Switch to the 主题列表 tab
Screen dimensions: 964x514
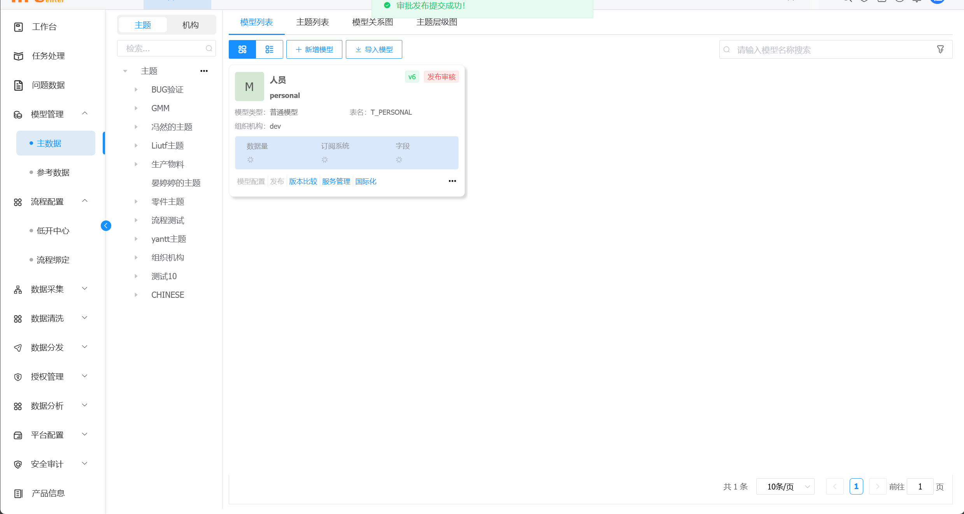click(x=312, y=22)
